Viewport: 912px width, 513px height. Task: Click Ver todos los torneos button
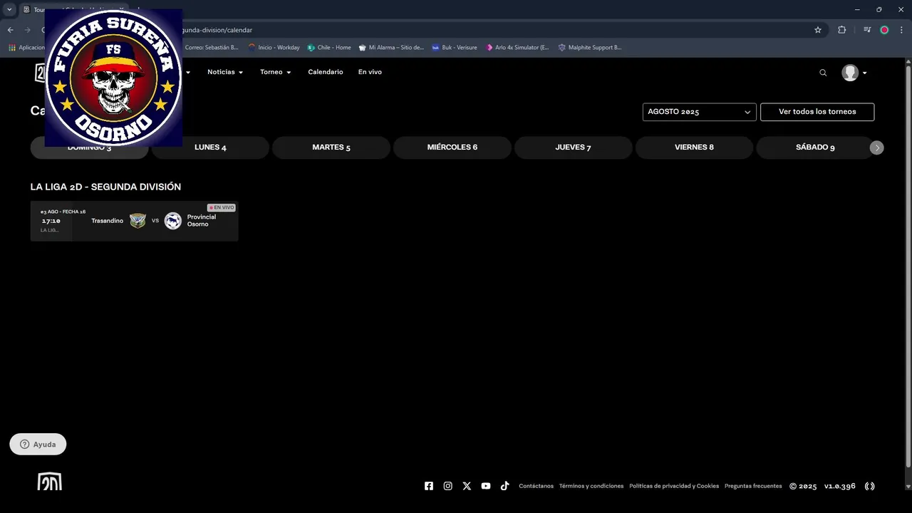tap(817, 112)
